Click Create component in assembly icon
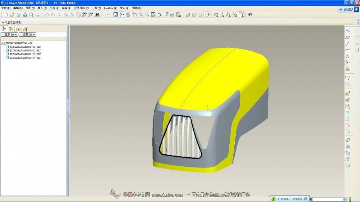Viewport: 360px width, 202px height. tap(348, 100)
